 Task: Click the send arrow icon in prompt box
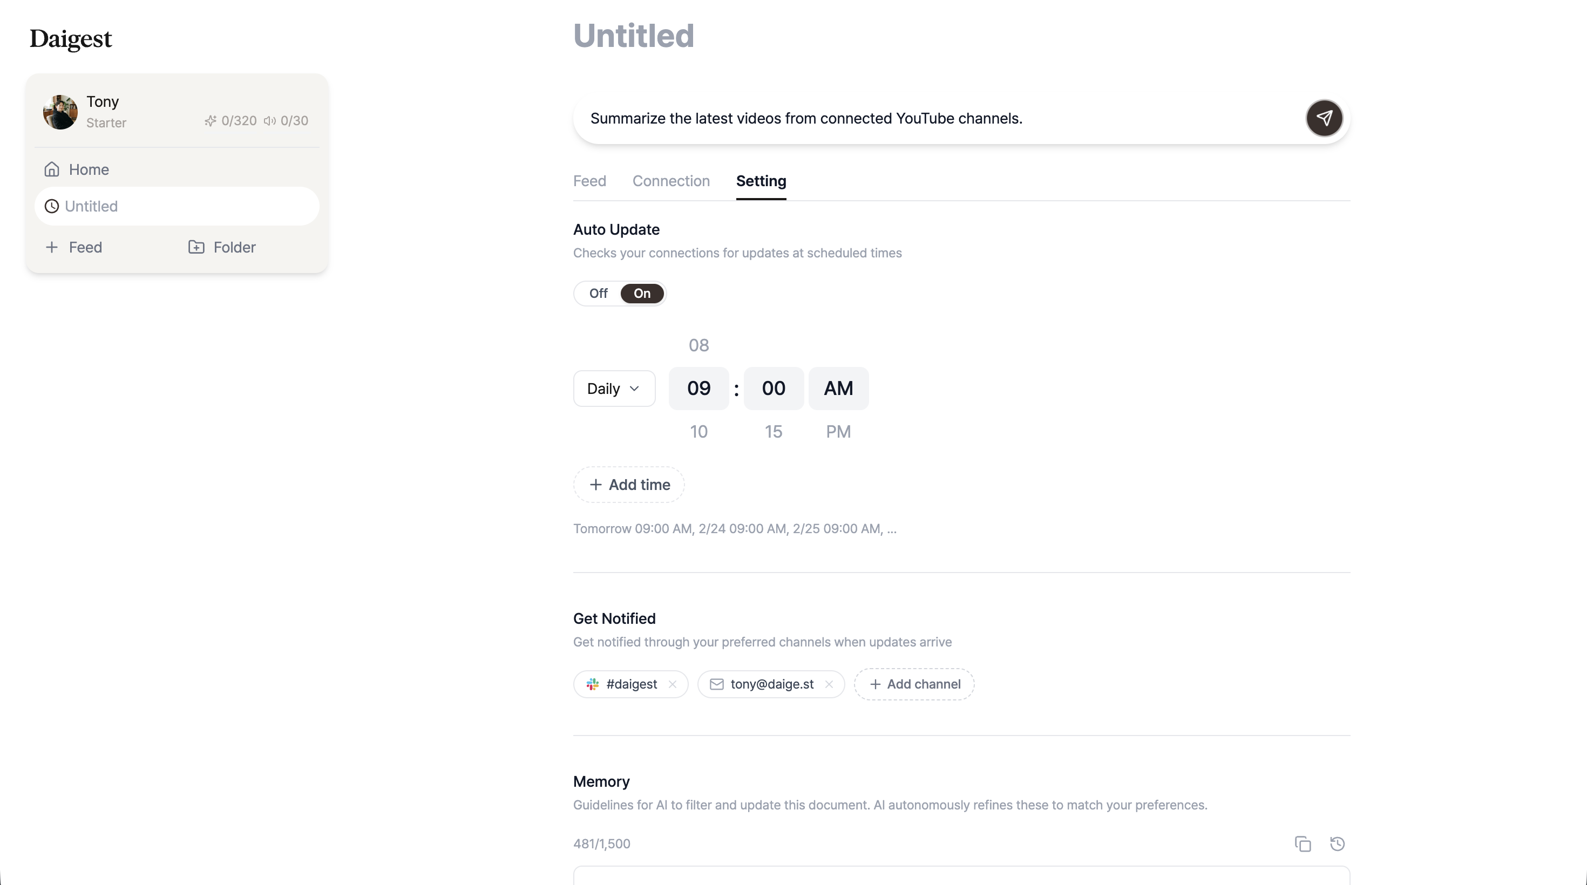[1324, 118]
